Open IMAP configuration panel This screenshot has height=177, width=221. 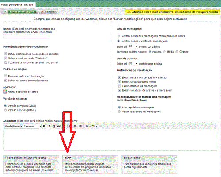click(x=90, y=164)
